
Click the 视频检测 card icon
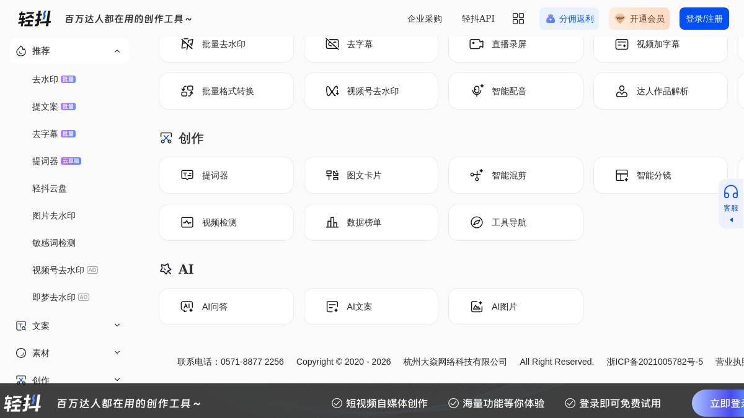pyautogui.click(x=187, y=222)
